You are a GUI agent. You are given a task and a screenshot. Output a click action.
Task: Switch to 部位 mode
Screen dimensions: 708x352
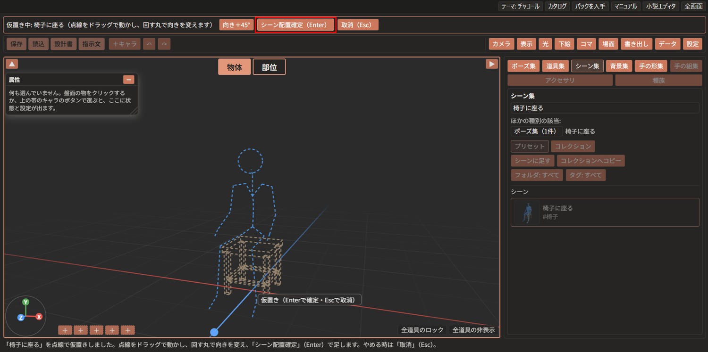tap(270, 67)
